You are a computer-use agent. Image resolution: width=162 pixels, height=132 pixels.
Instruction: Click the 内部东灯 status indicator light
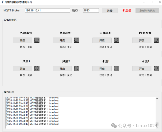pyautogui.click(x=116, y=40)
